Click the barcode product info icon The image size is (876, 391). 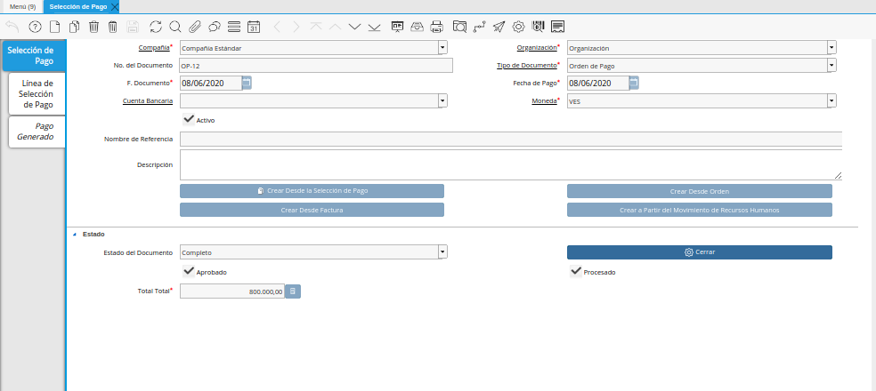pos(538,27)
